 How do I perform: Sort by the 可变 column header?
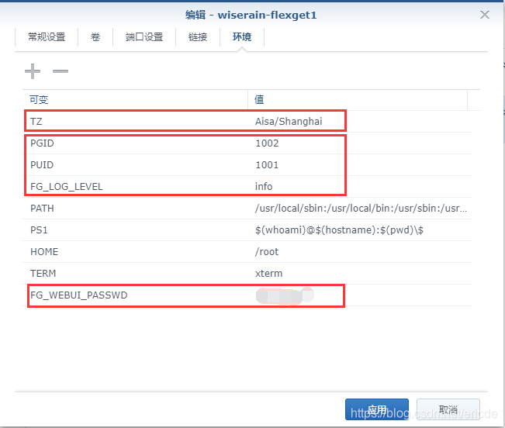pos(135,100)
